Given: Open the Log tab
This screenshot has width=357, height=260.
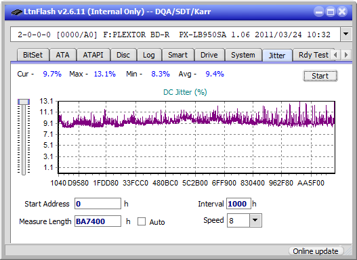Looking at the screenshot, I should coord(149,55).
